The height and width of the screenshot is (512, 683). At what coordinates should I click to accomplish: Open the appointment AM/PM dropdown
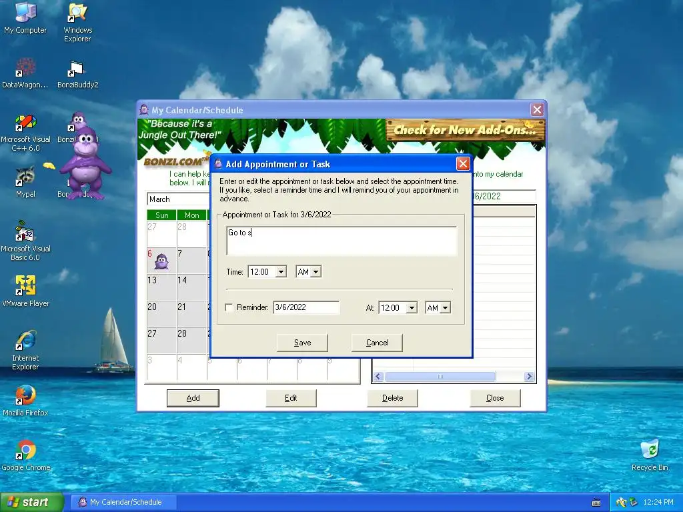tap(316, 272)
